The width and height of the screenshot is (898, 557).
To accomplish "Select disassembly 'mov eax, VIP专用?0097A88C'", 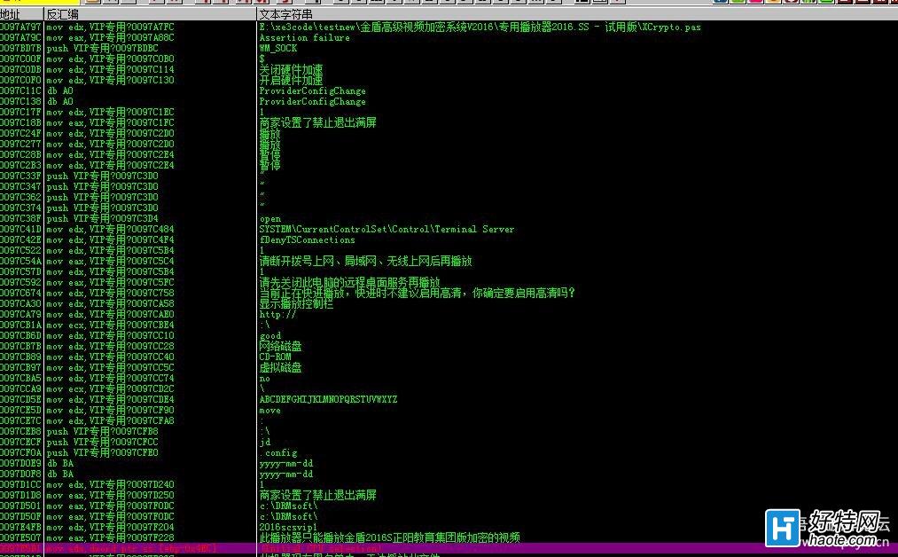I will coord(110,38).
